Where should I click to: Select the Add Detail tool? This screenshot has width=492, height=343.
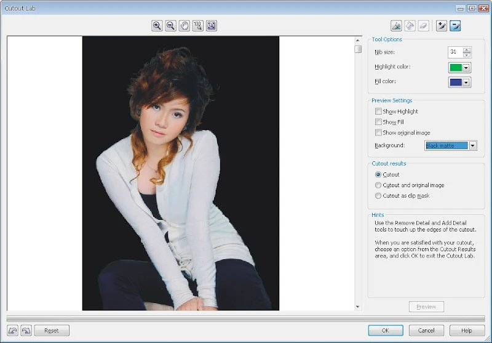click(x=442, y=26)
